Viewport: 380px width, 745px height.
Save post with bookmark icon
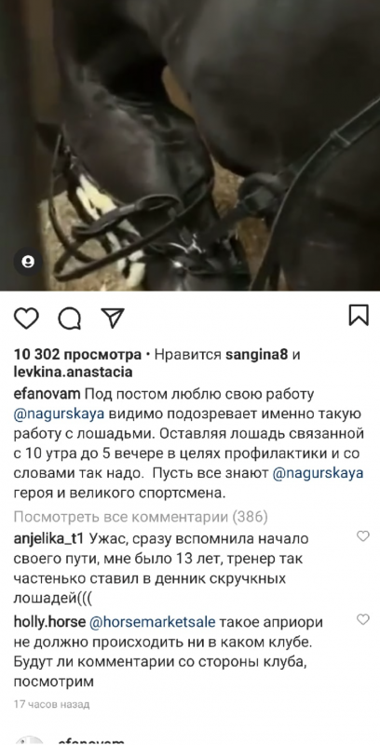(x=359, y=315)
